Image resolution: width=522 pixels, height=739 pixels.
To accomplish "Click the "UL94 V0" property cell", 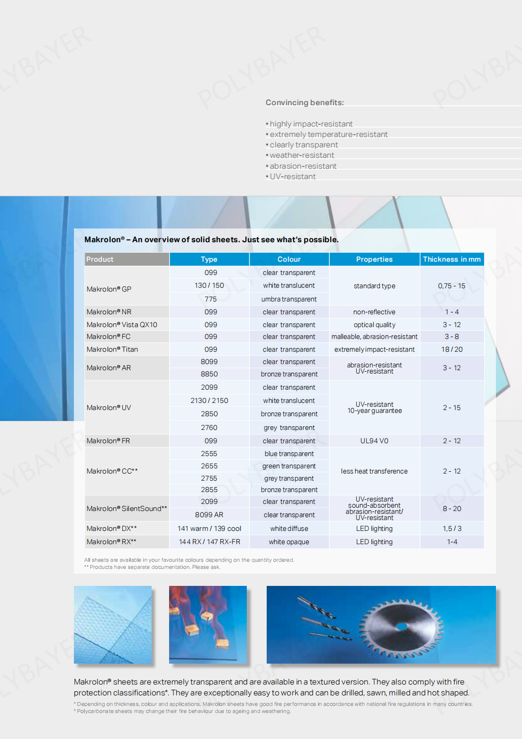I will [x=374, y=441].
